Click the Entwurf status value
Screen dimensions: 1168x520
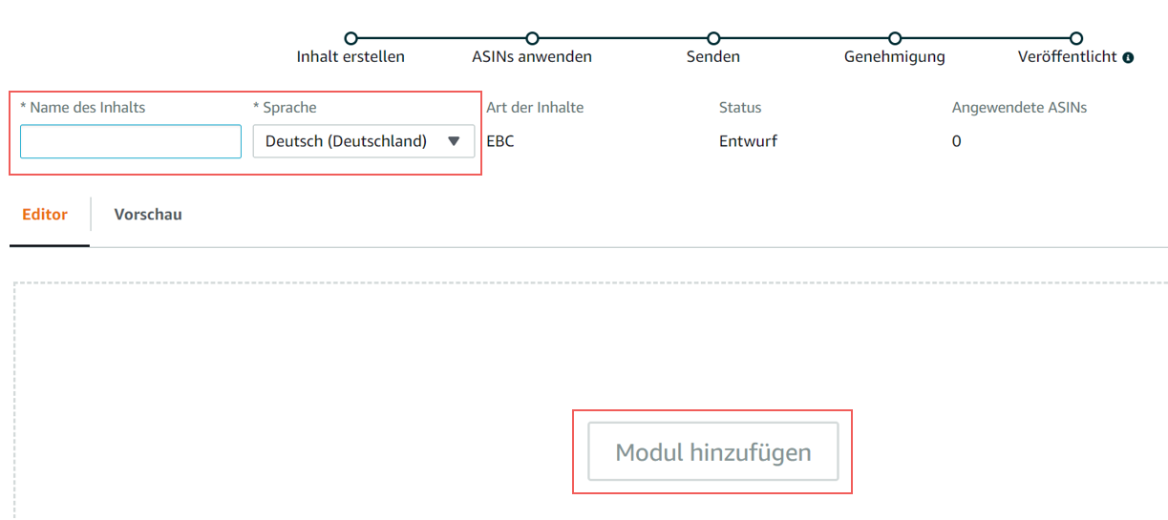[x=748, y=141]
